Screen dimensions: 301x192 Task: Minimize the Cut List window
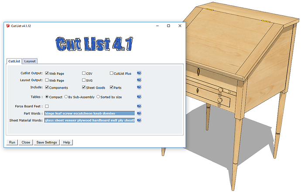point(157,26)
